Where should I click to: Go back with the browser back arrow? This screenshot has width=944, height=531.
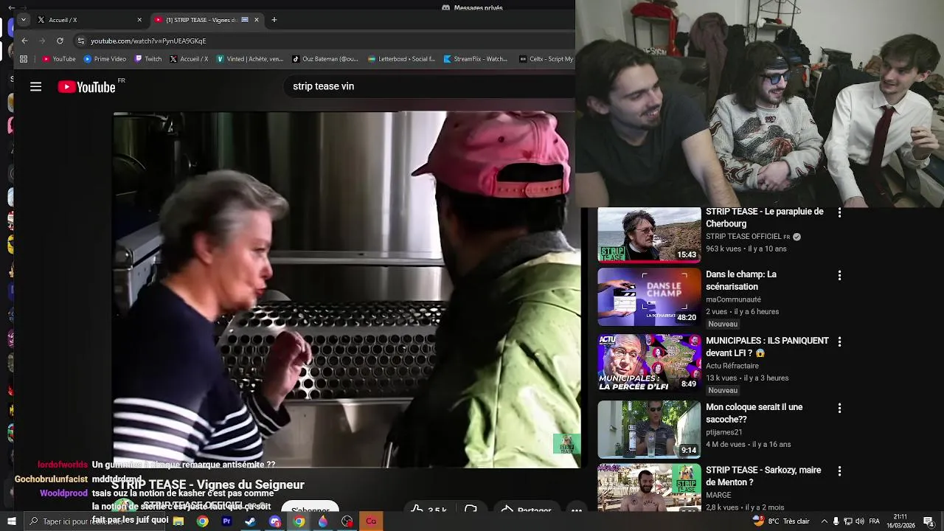point(24,41)
